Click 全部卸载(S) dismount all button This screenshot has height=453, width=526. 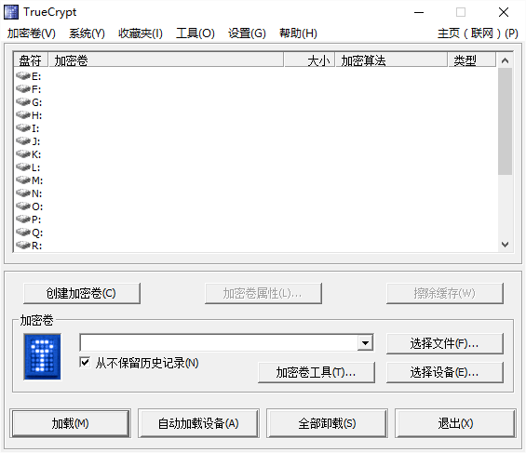click(x=327, y=423)
